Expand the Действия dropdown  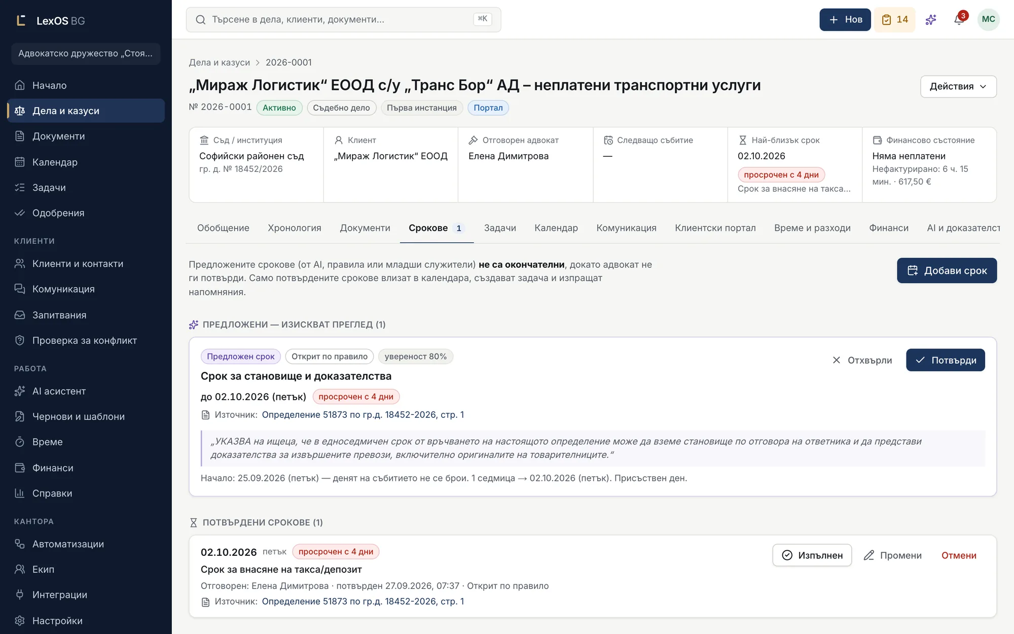point(958,86)
